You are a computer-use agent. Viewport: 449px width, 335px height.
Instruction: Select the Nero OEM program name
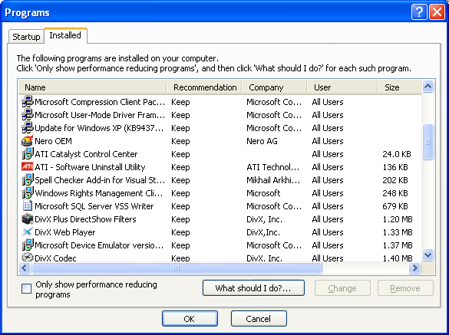click(x=53, y=141)
